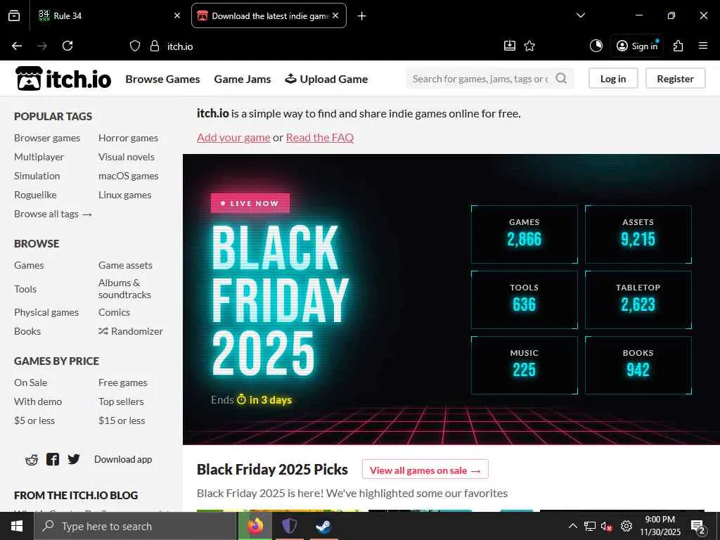This screenshot has height=540, width=720.
Task: Click Download app link
Action: [123, 459]
